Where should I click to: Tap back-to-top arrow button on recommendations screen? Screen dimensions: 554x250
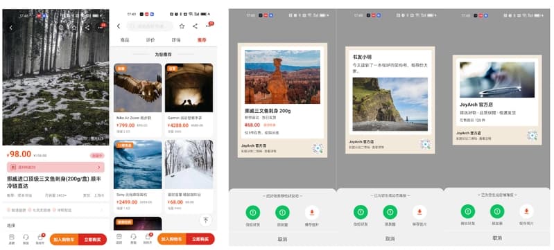click(x=206, y=220)
